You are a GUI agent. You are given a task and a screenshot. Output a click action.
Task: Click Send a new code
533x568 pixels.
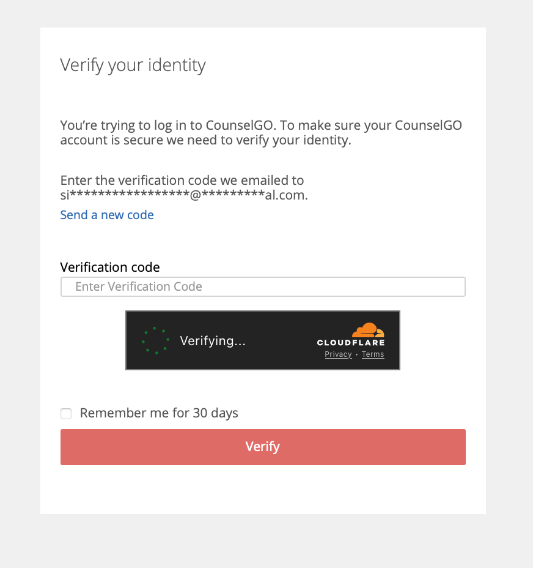pos(107,215)
